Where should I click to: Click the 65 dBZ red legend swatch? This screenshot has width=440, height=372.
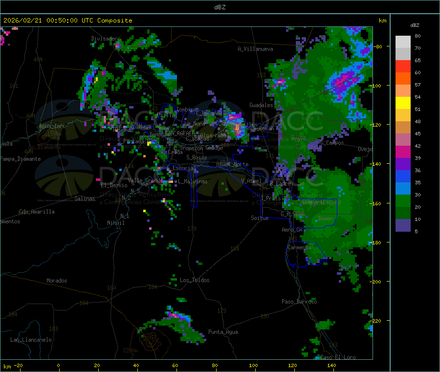403,66
